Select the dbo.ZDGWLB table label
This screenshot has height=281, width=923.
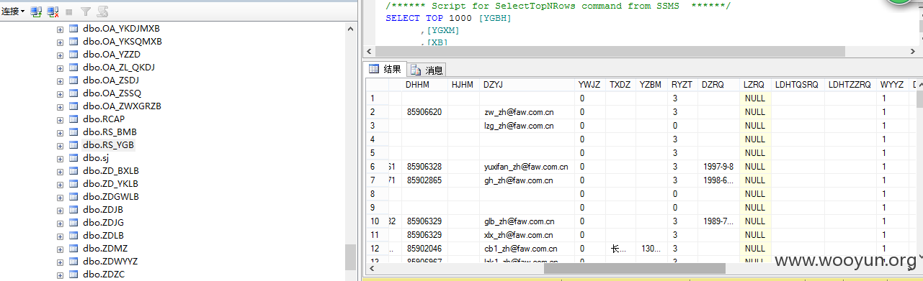coord(111,197)
